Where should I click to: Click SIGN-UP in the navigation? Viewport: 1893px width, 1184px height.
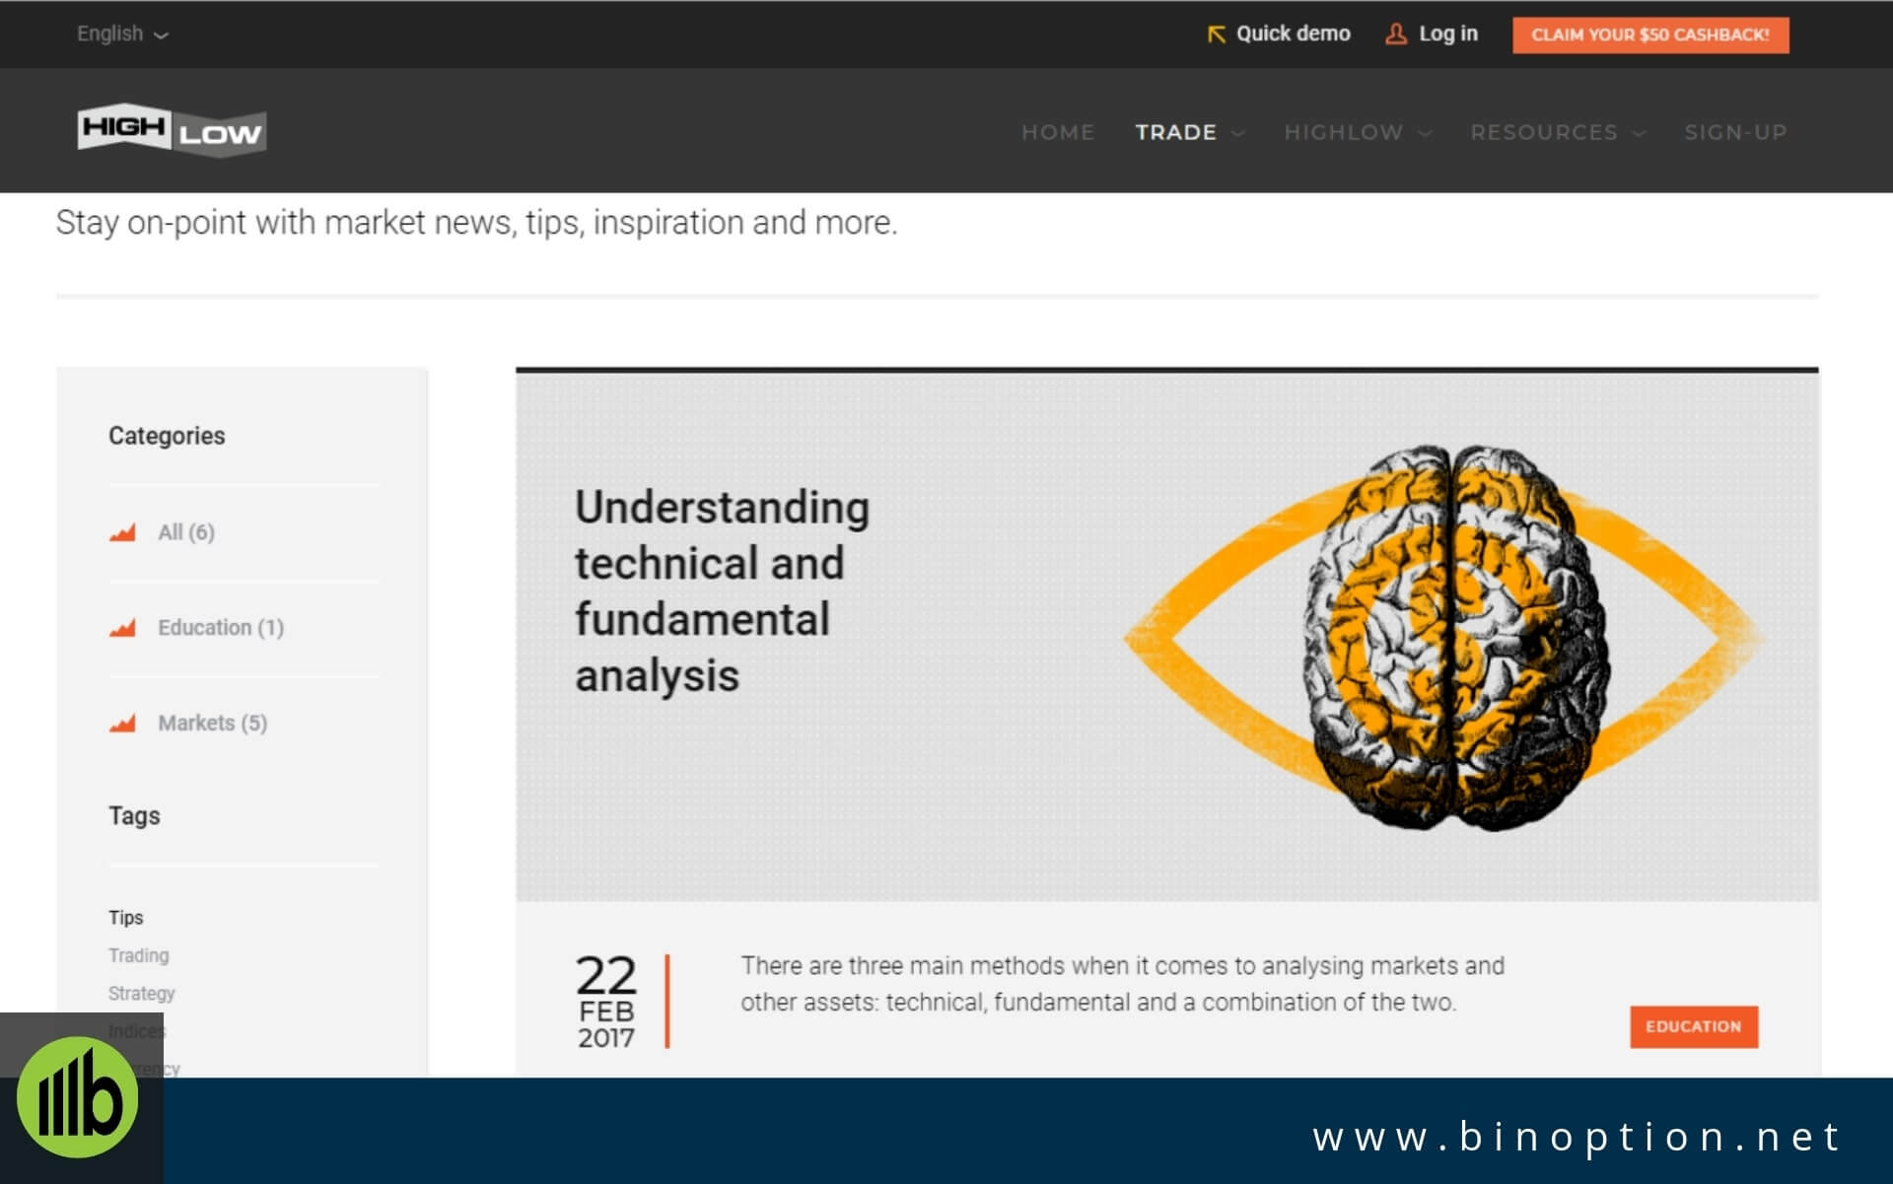click(x=1735, y=132)
